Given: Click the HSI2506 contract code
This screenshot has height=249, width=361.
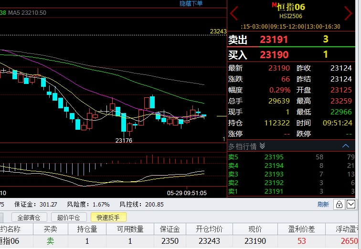Looking at the screenshot, I should click(290, 16).
